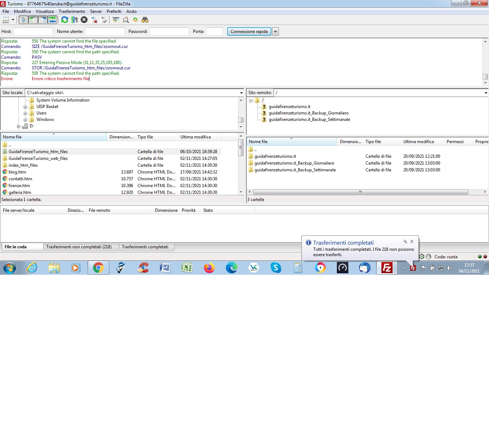Toggle transfer queue display
Image resolution: width=489 pixels, height=445 pixels.
[52, 20]
